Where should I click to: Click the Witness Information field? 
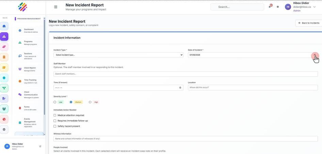(186, 139)
